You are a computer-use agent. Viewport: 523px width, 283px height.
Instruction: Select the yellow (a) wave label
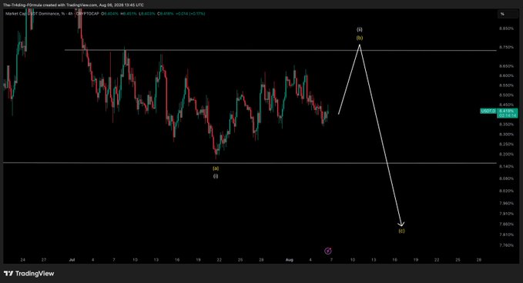click(216, 168)
